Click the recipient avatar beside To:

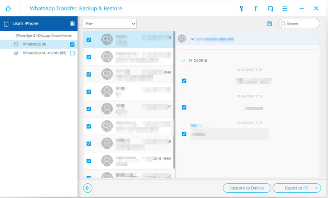pyautogui.click(x=182, y=38)
